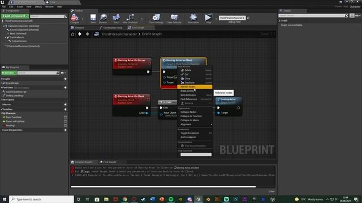Click the Compile toolbar button

(75, 19)
